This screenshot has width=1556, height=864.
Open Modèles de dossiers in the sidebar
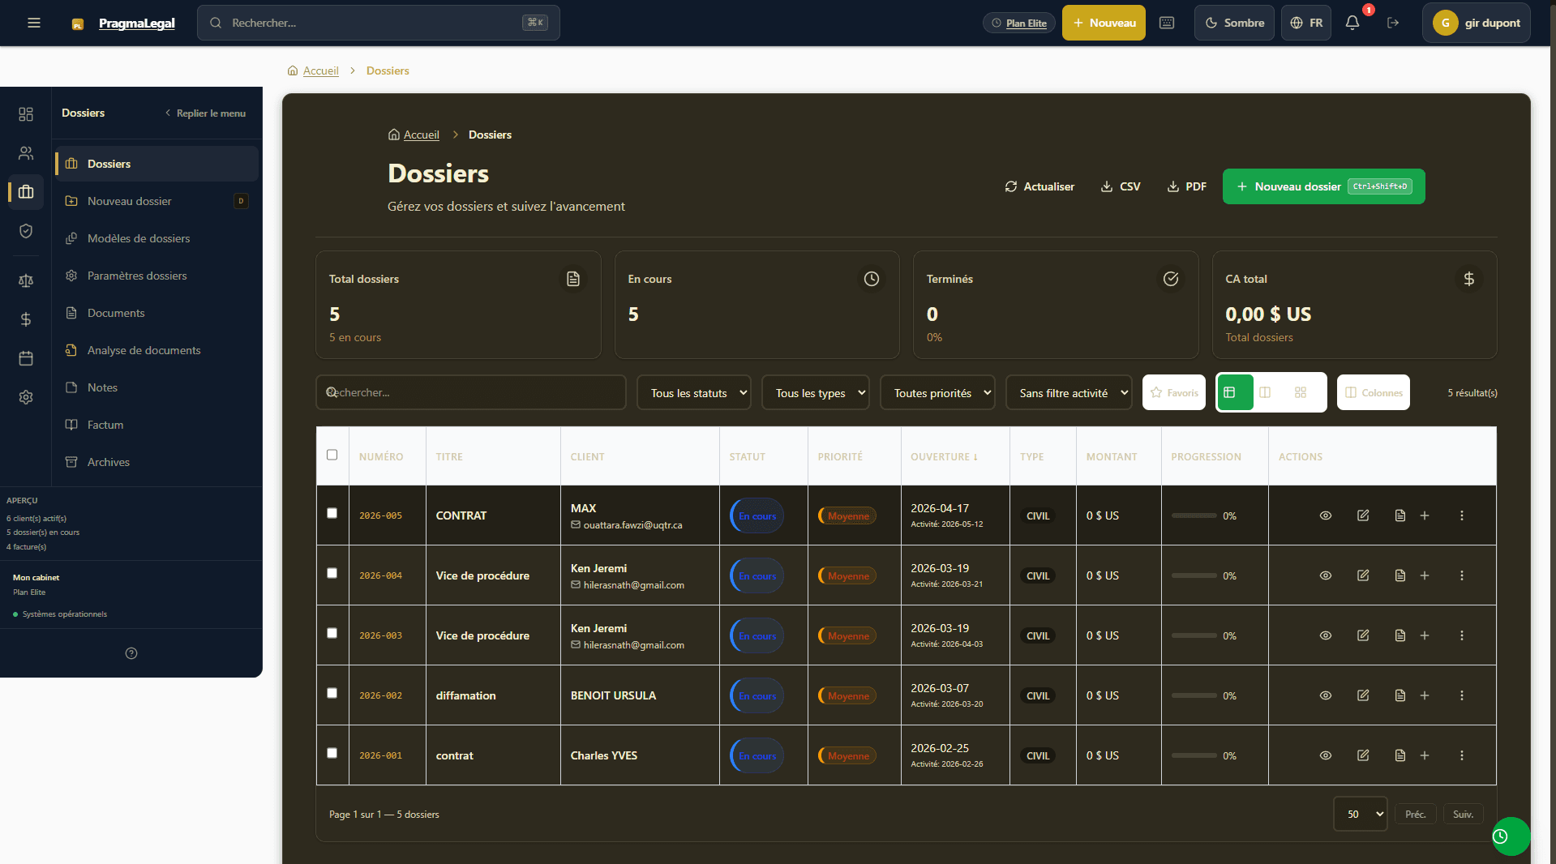139,238
